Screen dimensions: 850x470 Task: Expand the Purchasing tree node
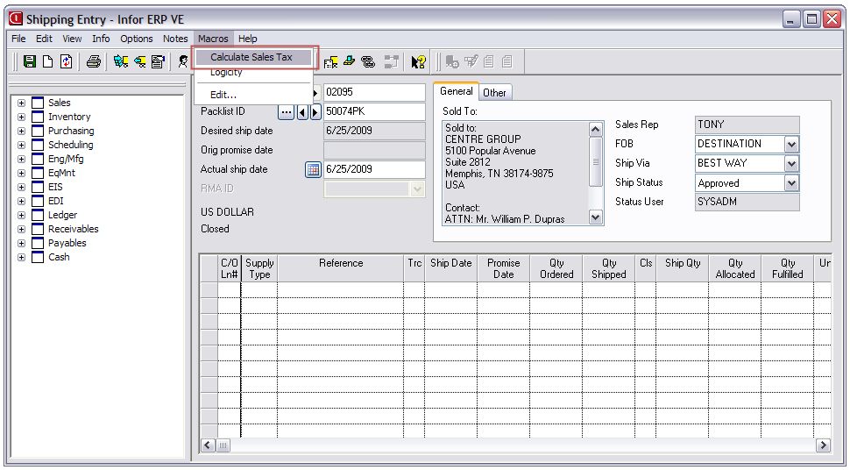point(21,131)
